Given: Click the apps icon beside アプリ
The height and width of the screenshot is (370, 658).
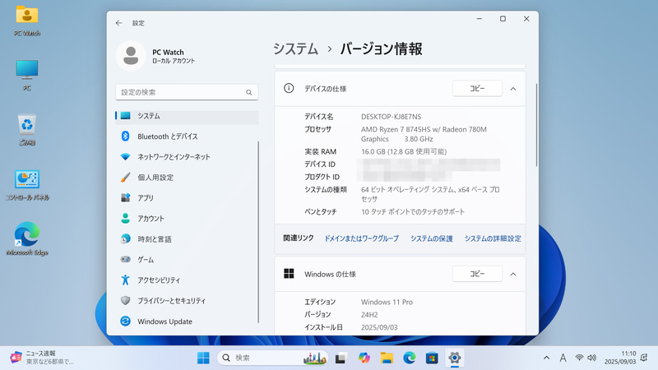Looking at the screenshot, I should tap(125, 197).
